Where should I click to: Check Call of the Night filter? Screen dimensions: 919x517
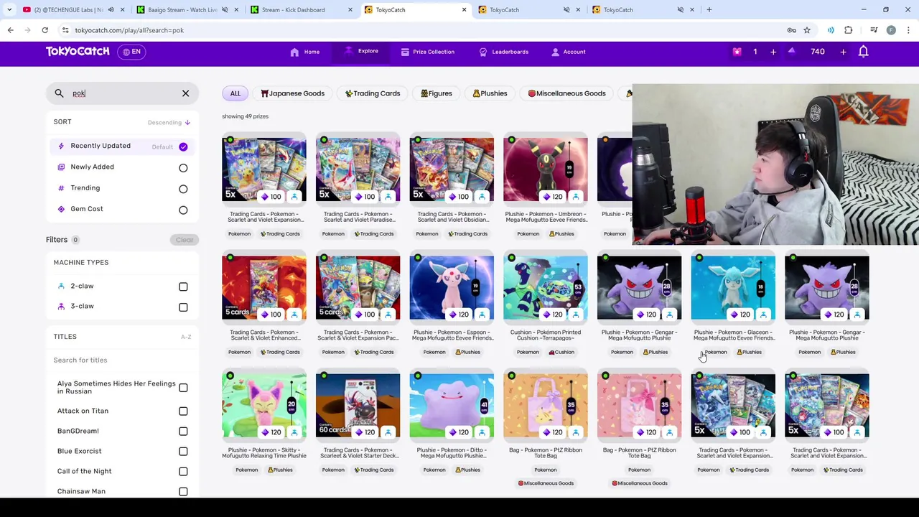click(183, 472)
